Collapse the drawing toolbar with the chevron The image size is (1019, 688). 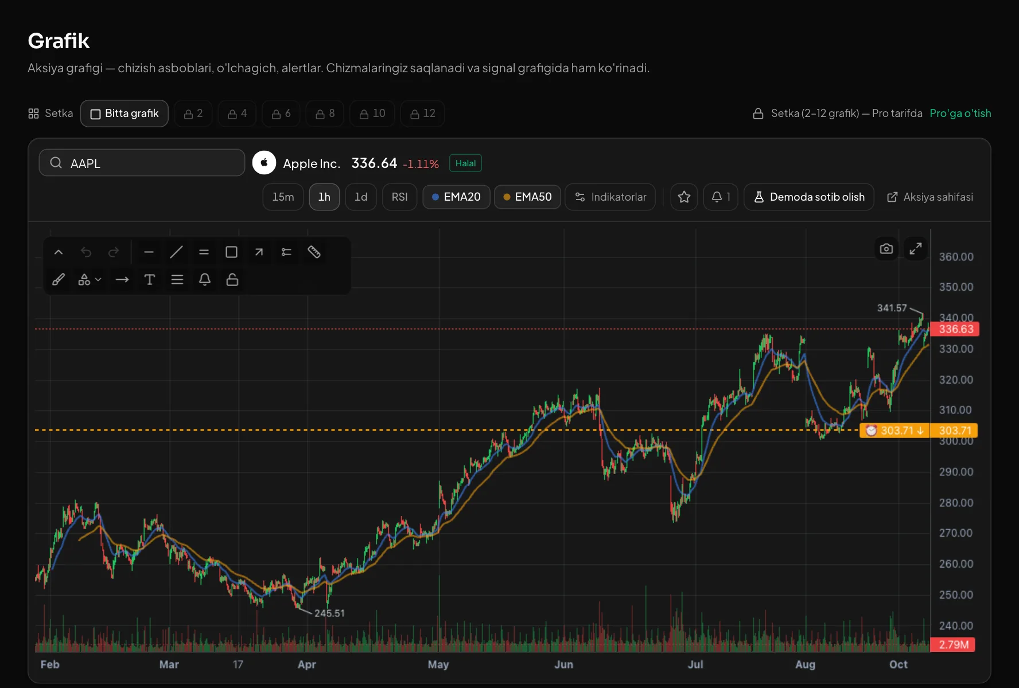pos(59,252)
